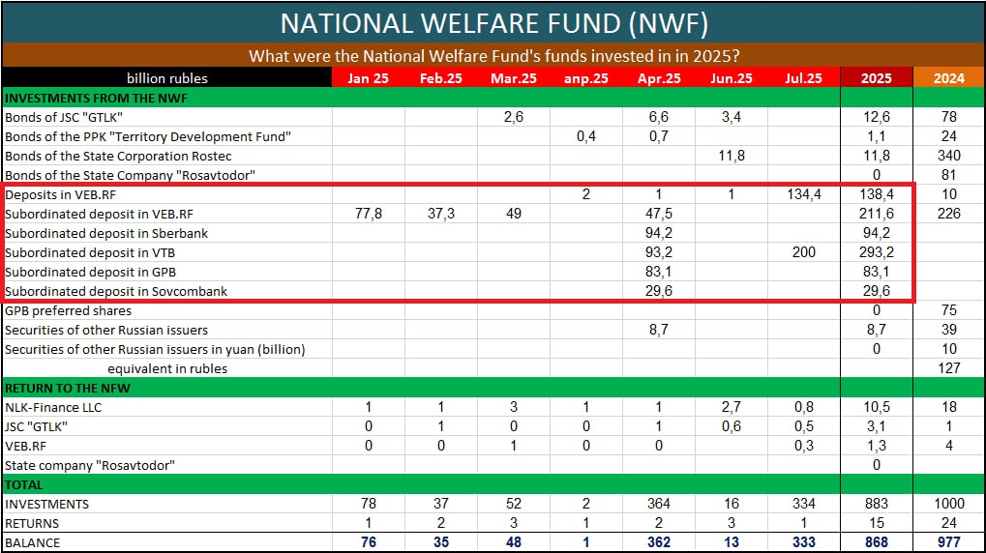
Task: Select the '868' balance 2025 cell
Action: (x=877, y=542)
